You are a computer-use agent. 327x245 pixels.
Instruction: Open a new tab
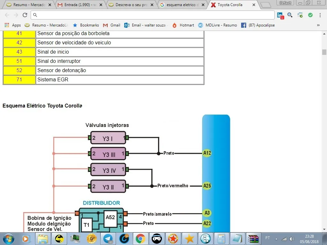pyautogui.click(x=266, y=5)
